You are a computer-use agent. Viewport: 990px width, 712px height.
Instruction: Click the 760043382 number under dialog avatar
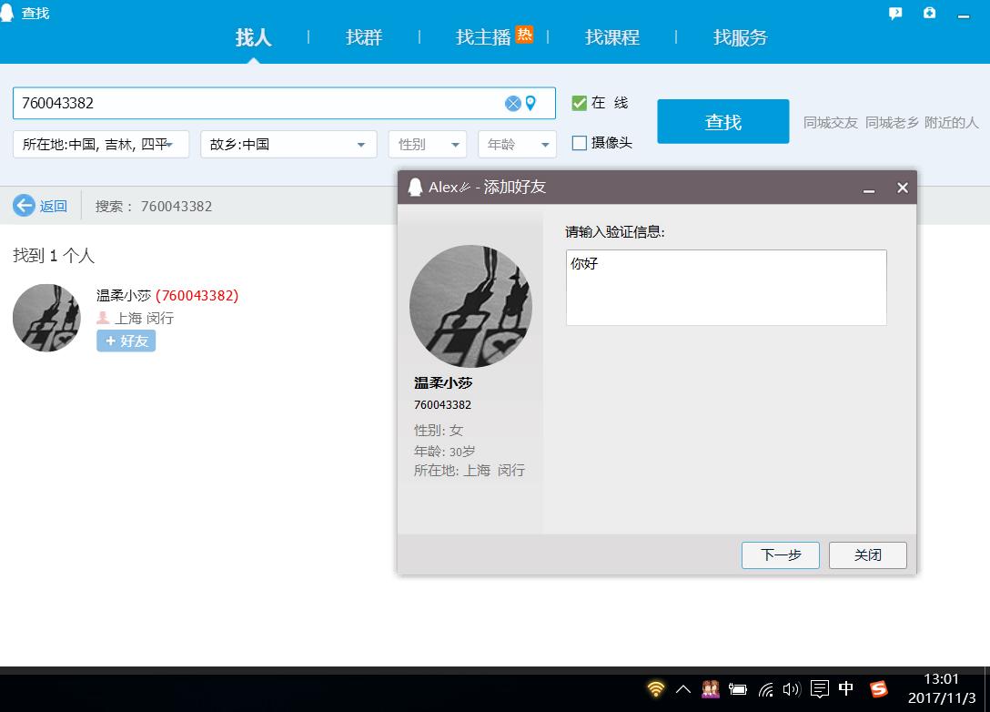coord(442,404)
